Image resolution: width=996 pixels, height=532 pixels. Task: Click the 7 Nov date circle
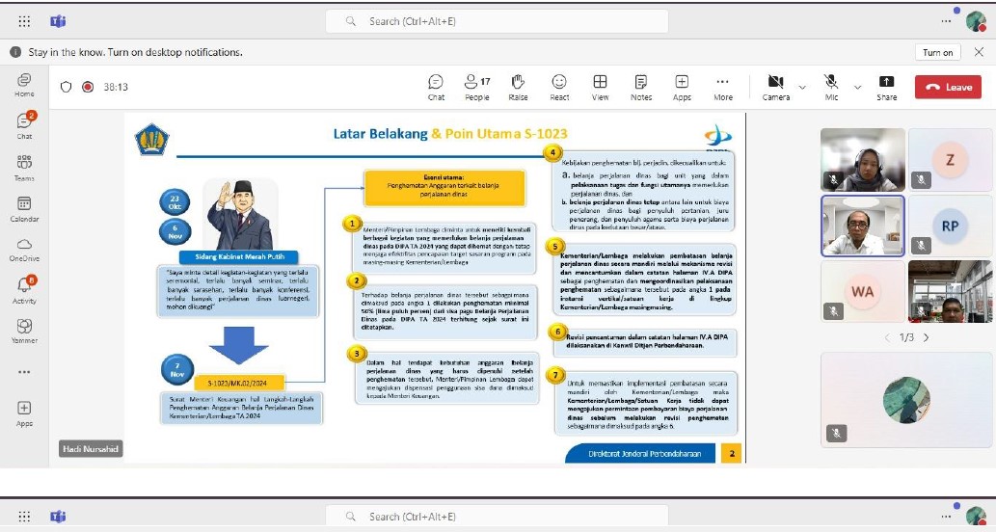(177, 370)
